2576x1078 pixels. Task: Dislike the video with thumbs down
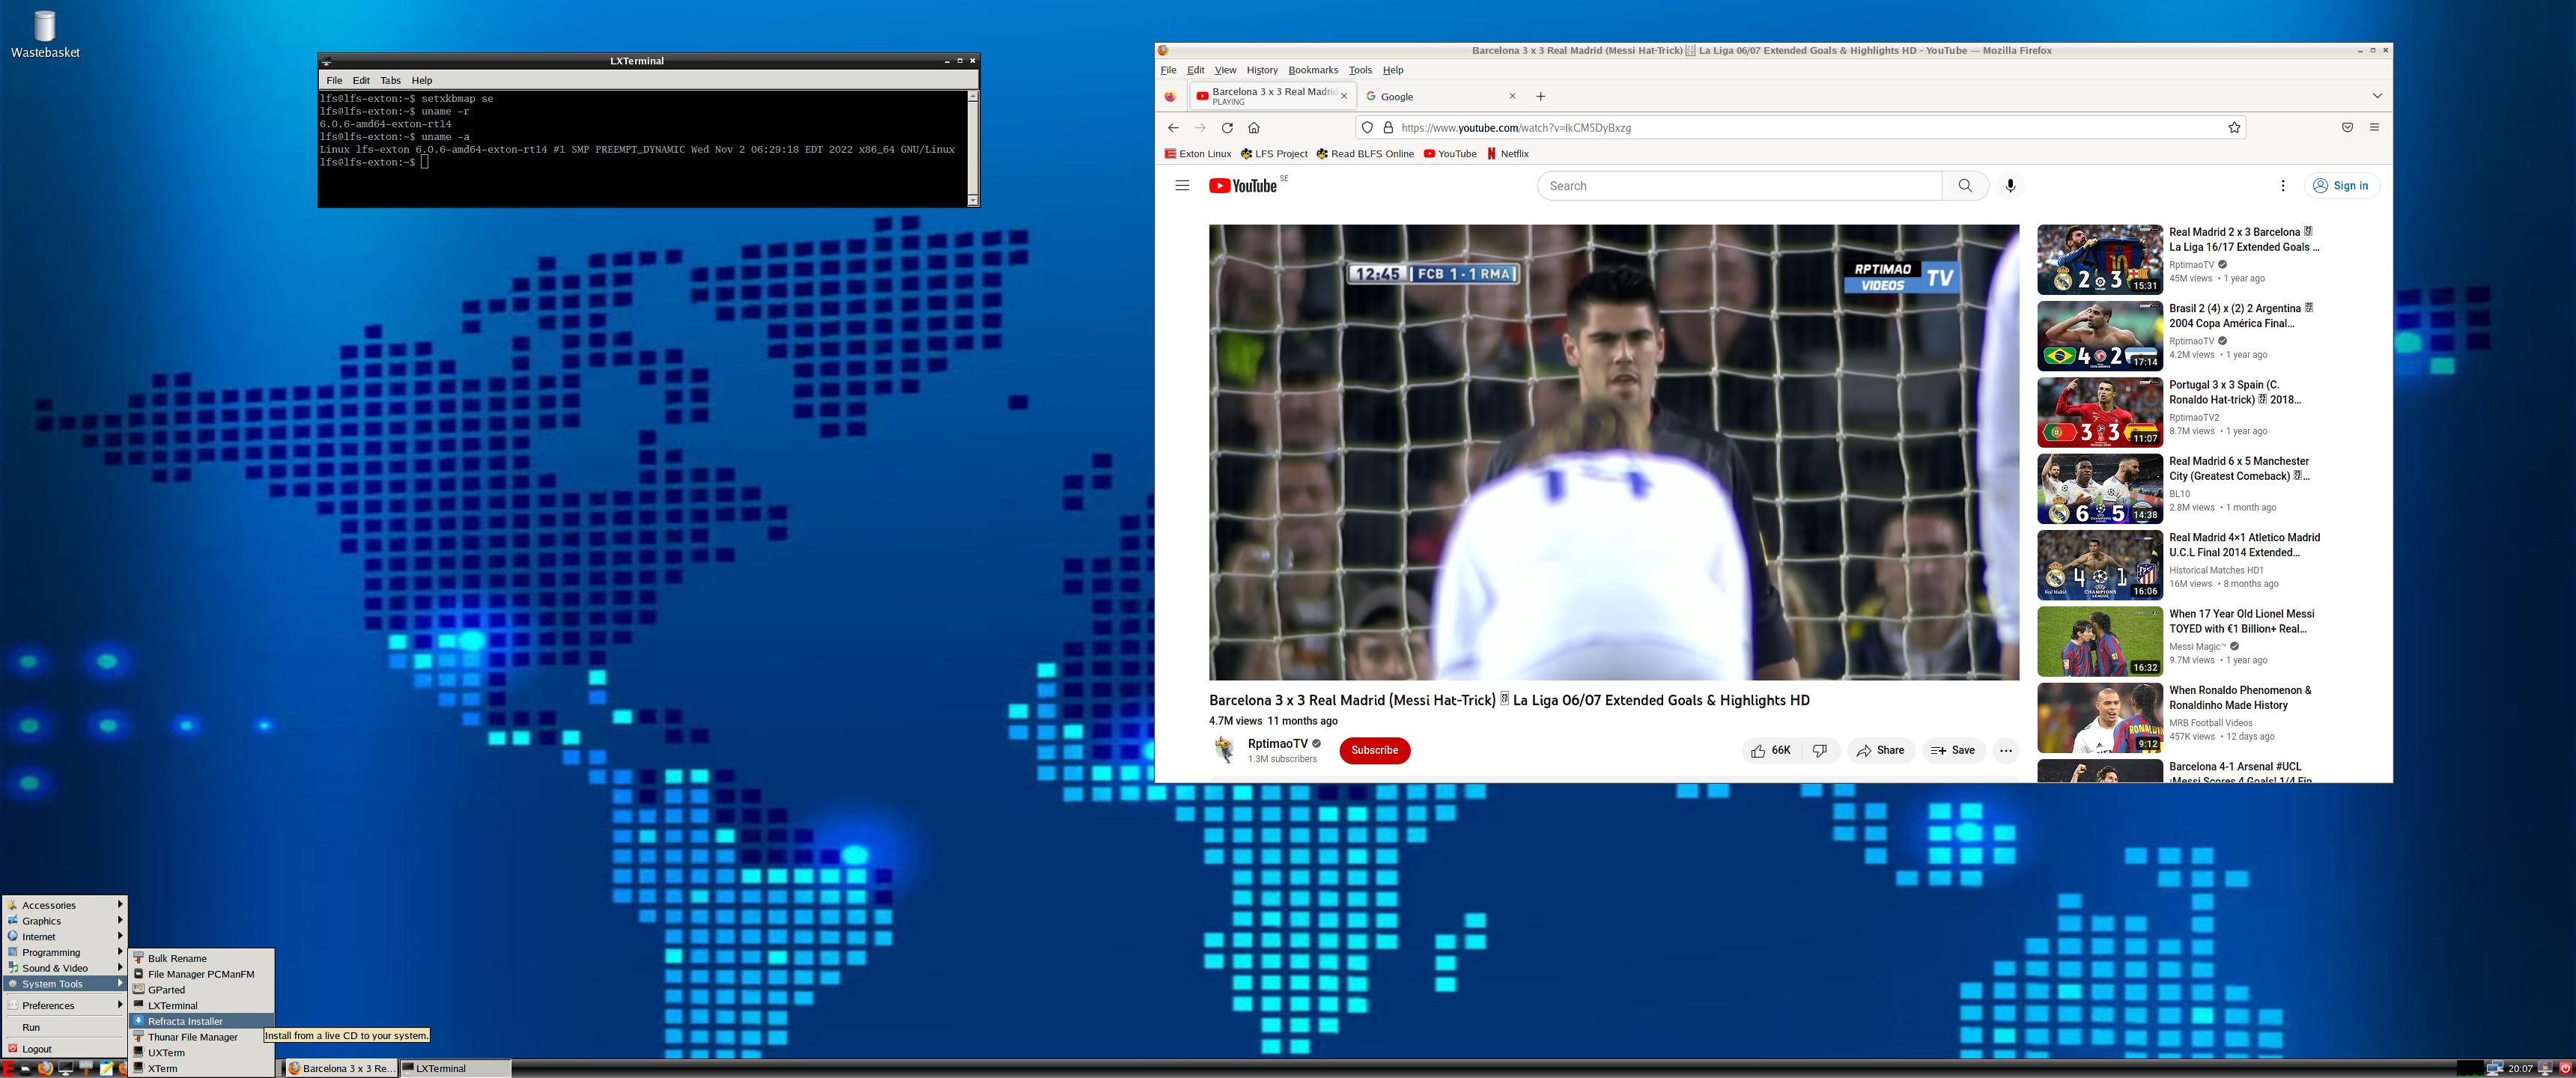1820,750
